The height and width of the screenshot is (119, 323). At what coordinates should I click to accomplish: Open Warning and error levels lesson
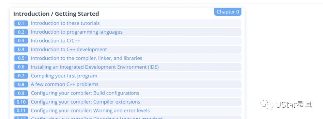(90, 110)
